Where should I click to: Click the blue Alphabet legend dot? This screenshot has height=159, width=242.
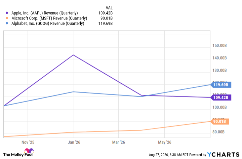tap(7, 24)
